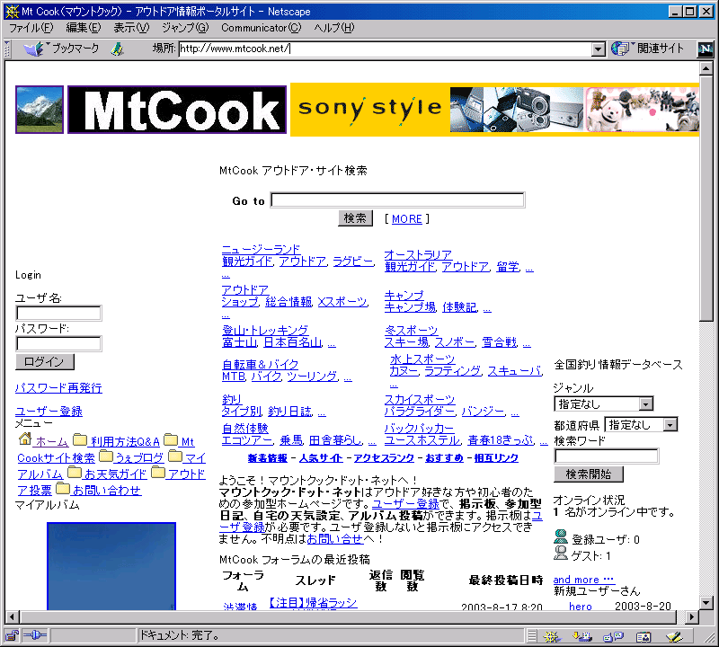This screenshot has height=647, width=719.
Task: Click the sony style banner advertisement
Action: pyautogui.click(x=494, y=110)
